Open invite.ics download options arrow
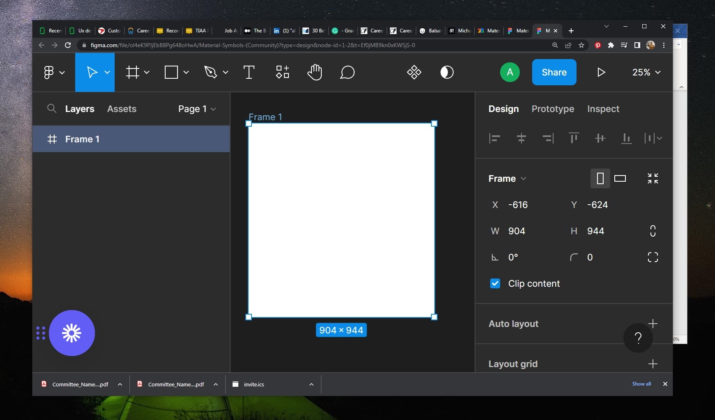Image resolution: width=715 pixels, height=420 pixels. tap(311, 384)
